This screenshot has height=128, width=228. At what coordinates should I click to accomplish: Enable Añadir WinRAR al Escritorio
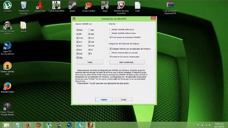pyautogui.click(x=110, y=30)
